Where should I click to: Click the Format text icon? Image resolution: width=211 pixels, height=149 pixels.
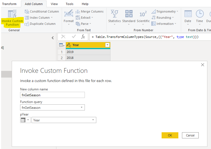(69, 14)
